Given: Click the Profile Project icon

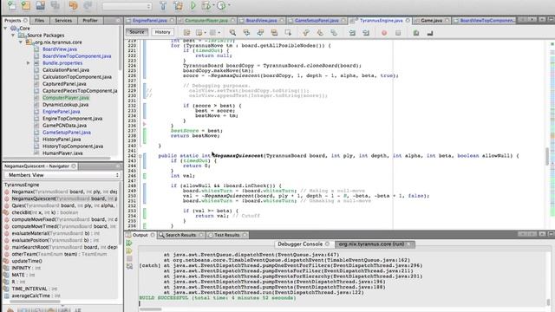Looking at the screenshot, I should pos(221,6).
